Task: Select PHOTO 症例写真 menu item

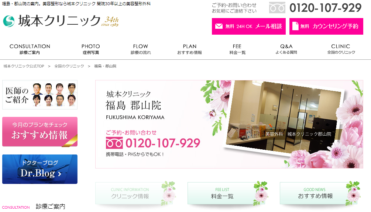Action: (90, 49)
